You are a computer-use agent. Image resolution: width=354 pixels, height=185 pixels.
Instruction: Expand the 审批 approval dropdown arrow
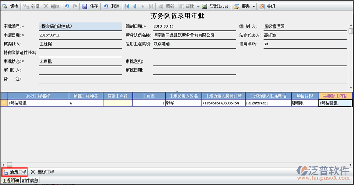(x=198, y=7)
